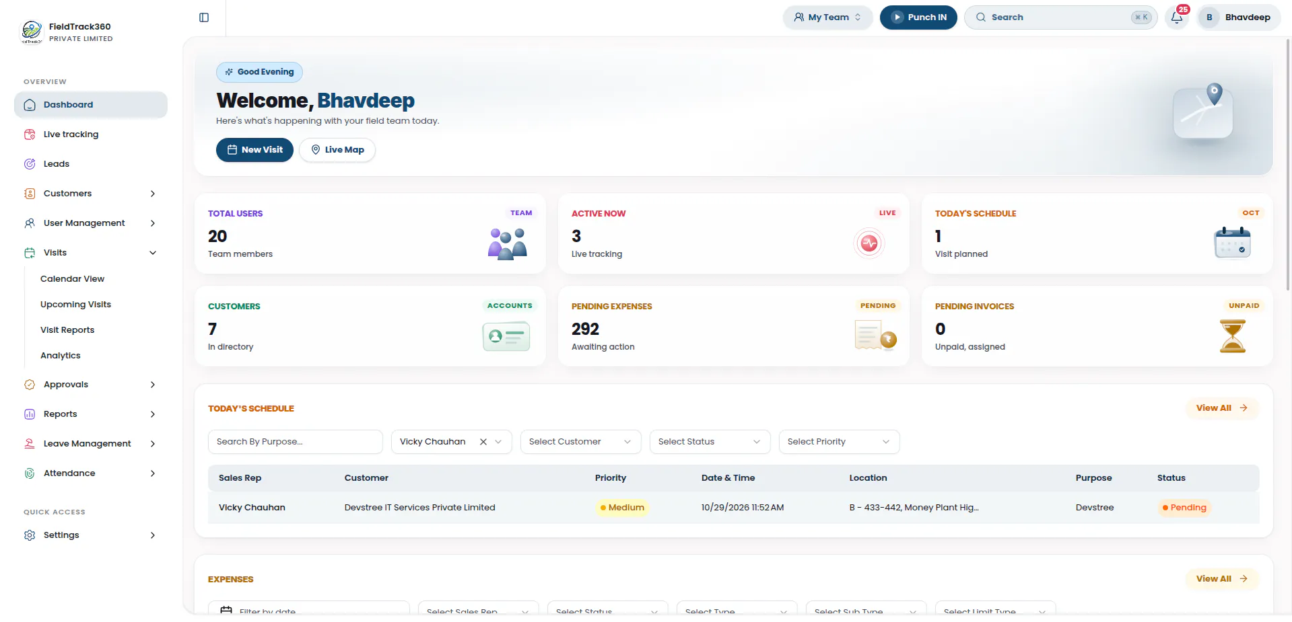Image resolution: width=1292 pixels, height=622 pixels.
Task: Click the Settings gear icon in sidebar
Action: (x=30, y=535)
